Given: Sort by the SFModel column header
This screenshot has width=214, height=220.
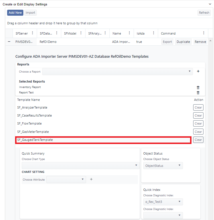Looking at the screenshot, I should (70, 33).
